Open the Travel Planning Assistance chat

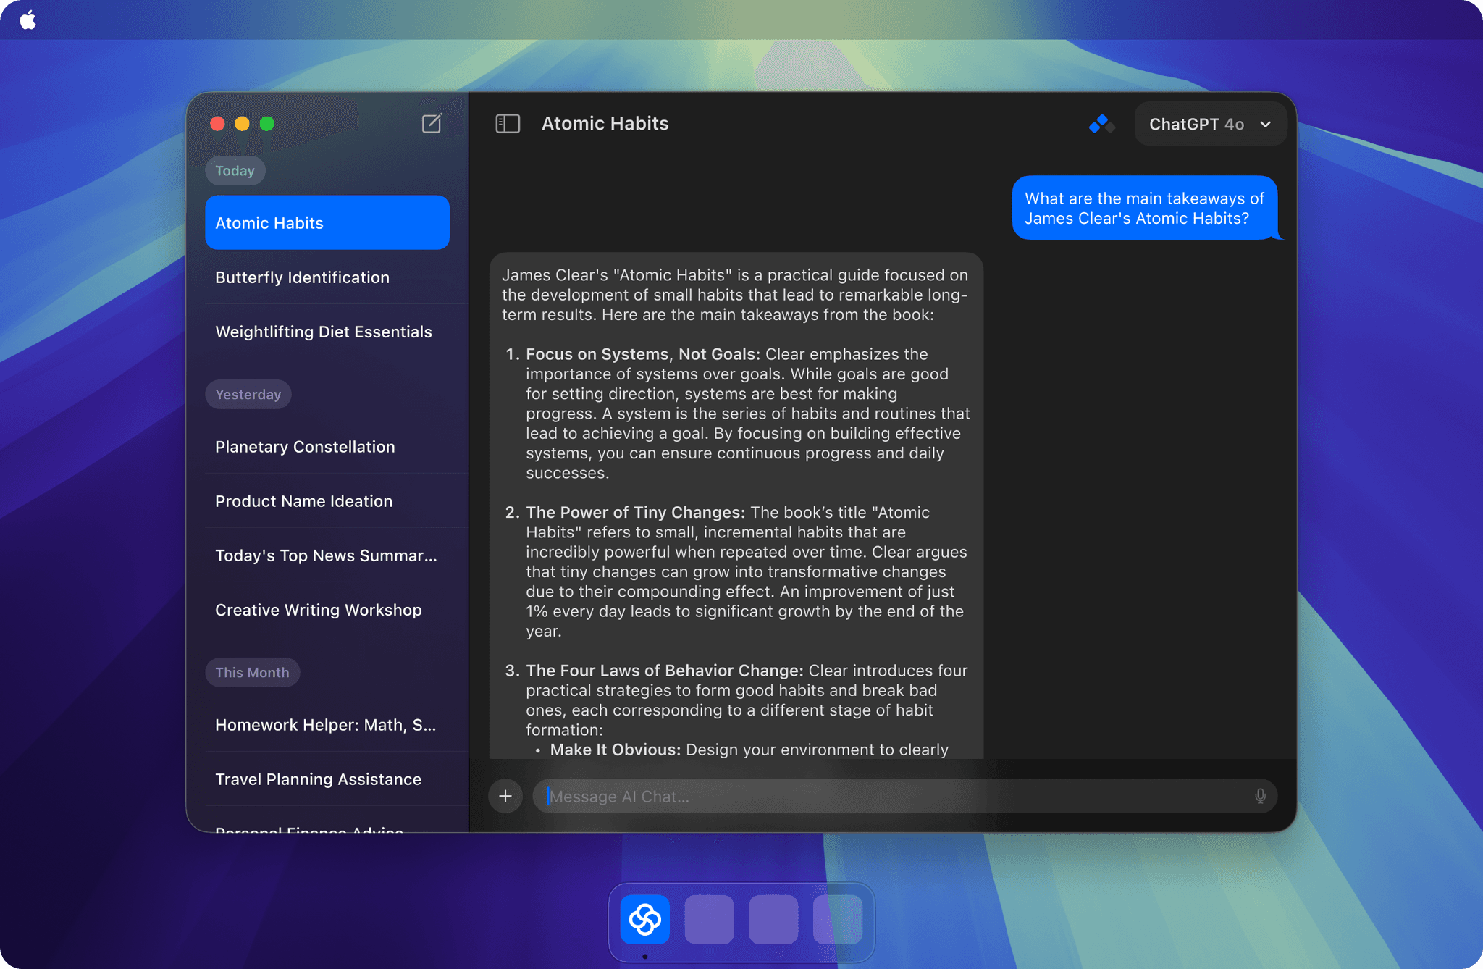click(318, 779)
